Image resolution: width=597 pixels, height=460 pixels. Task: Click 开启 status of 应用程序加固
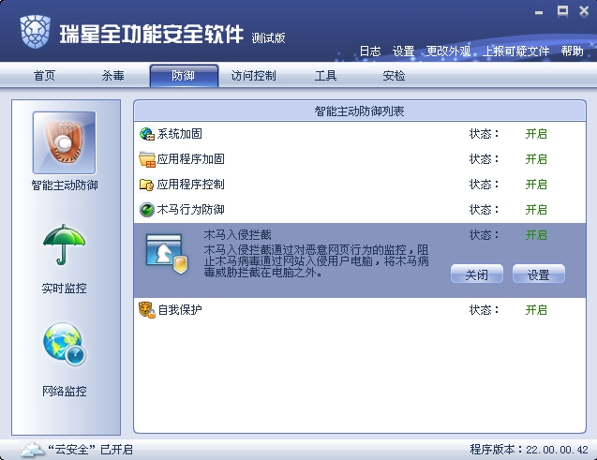(x=536, y=159)
